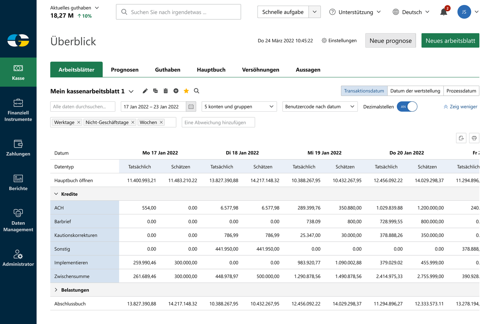
Task: Switch to Versöhnungen tab
Action: [x=261, y=70]
